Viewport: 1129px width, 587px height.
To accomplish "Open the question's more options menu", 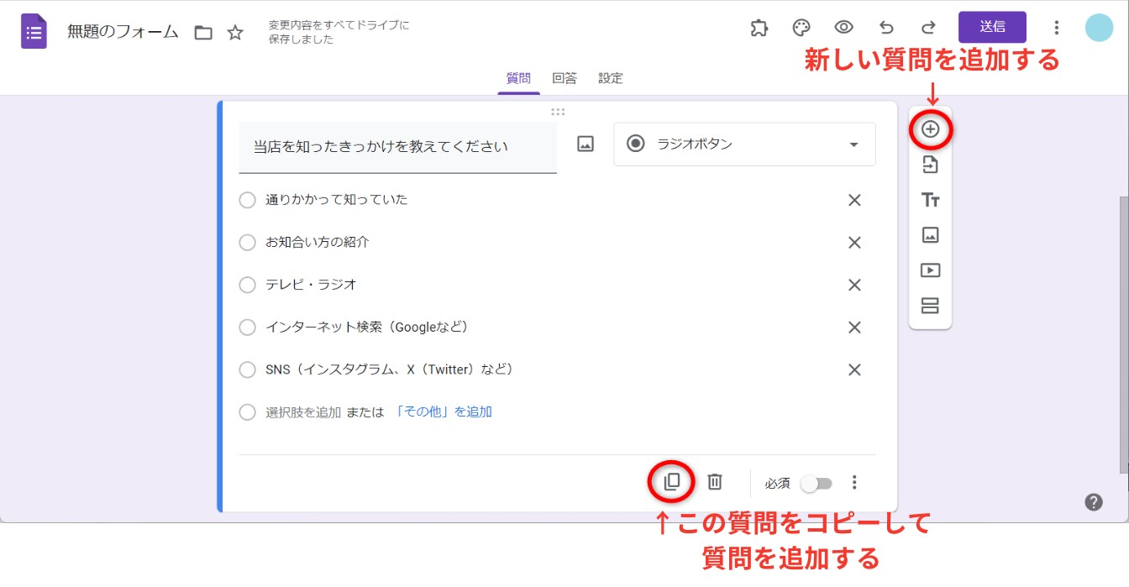I will coord(854,482).
